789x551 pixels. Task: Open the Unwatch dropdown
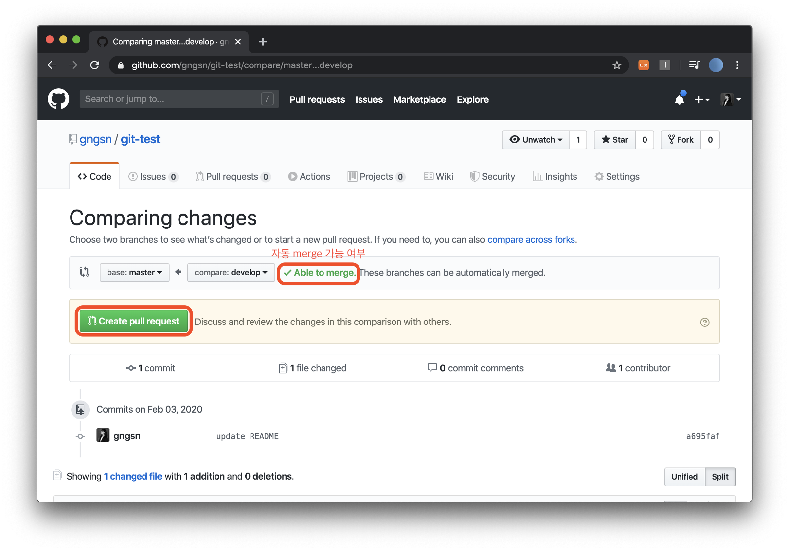[x=536, y=140]
